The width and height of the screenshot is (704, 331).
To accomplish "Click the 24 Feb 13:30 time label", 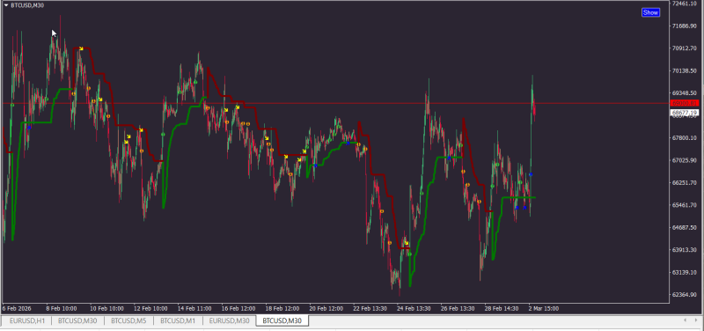I will (x=414, y=308).
